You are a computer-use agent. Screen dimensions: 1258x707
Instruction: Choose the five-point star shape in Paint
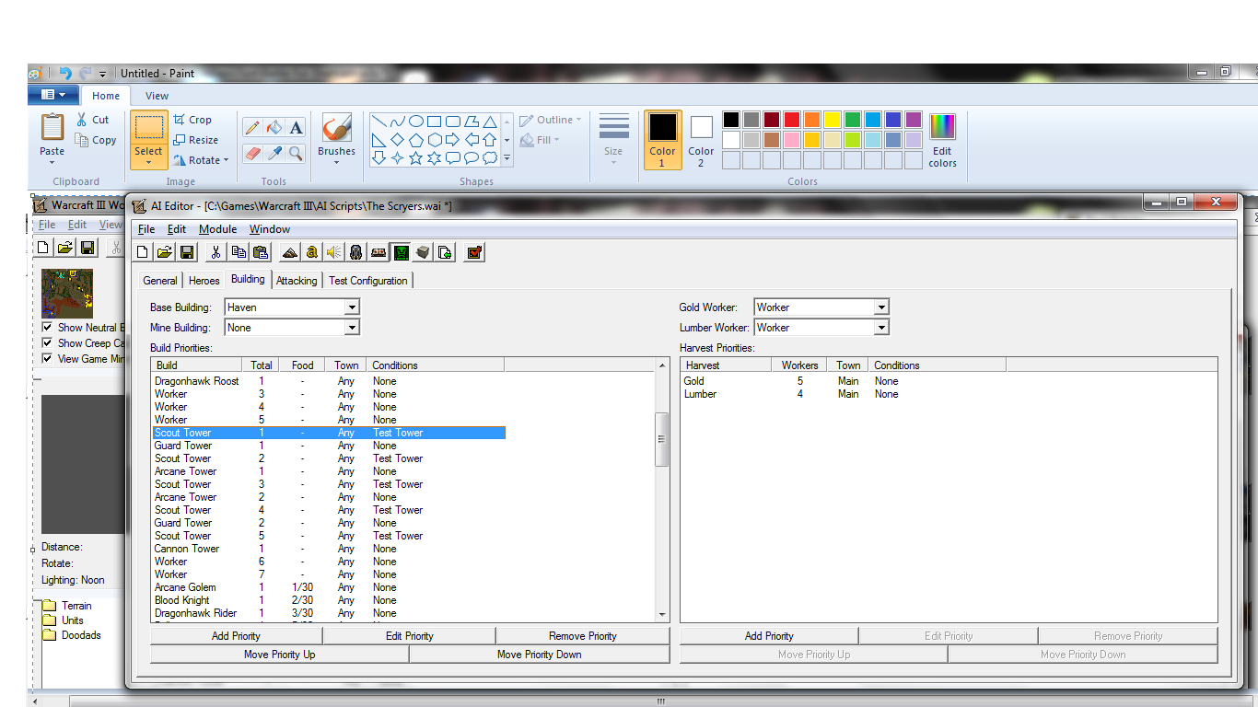pyautogui.click(x=415, y=158)
